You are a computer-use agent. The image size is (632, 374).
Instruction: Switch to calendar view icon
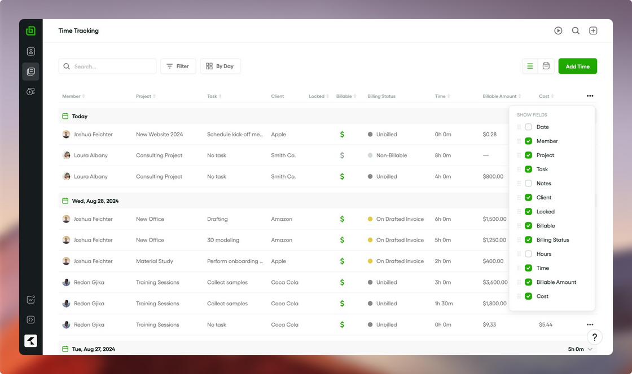(x=546, y=66)
